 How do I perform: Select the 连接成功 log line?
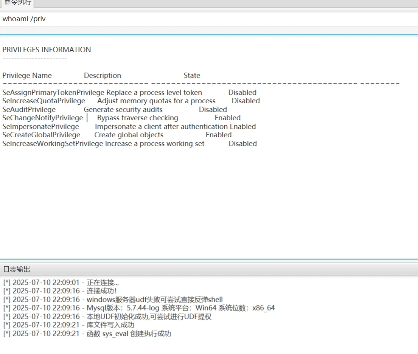point(60,291)
